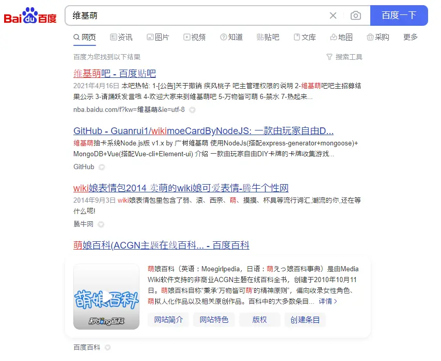Screen dimensions: 441x361
Task: Clear the search box text
Action: [x=333, y=15]
